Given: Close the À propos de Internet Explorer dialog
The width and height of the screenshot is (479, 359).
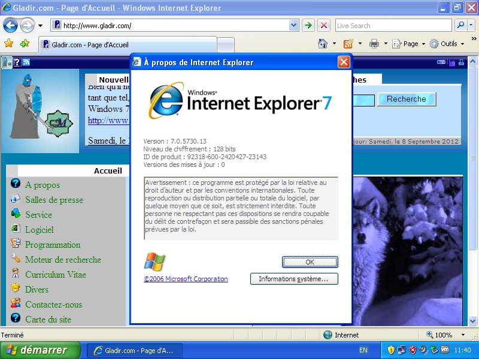Looking at the screenshot, I should (344, 62).
